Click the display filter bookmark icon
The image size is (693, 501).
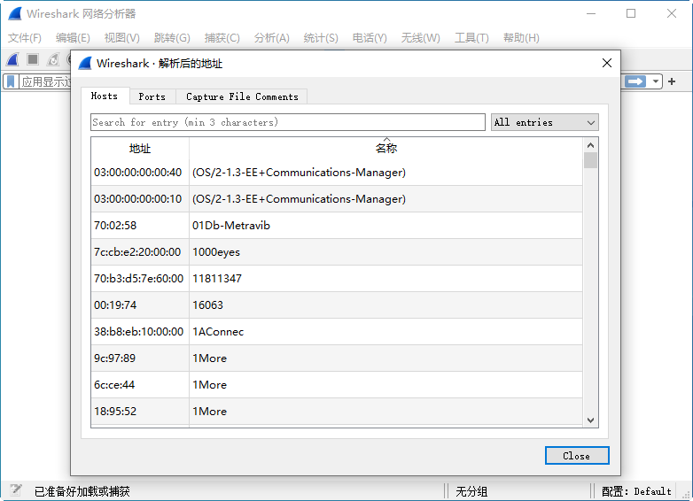[x=11, y=81]
